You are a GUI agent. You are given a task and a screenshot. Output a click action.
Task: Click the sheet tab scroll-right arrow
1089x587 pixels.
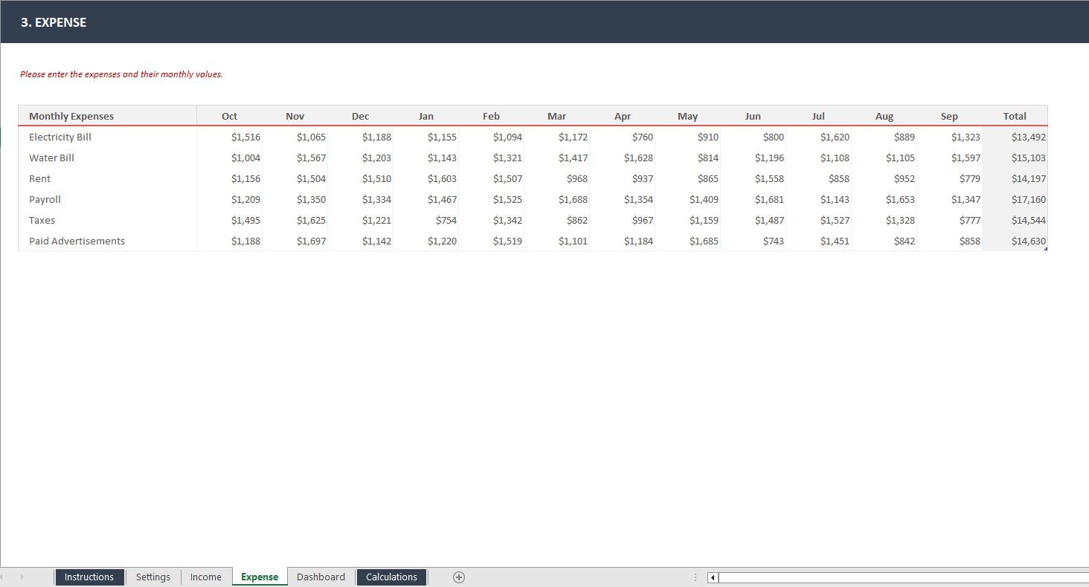[22, 577]
